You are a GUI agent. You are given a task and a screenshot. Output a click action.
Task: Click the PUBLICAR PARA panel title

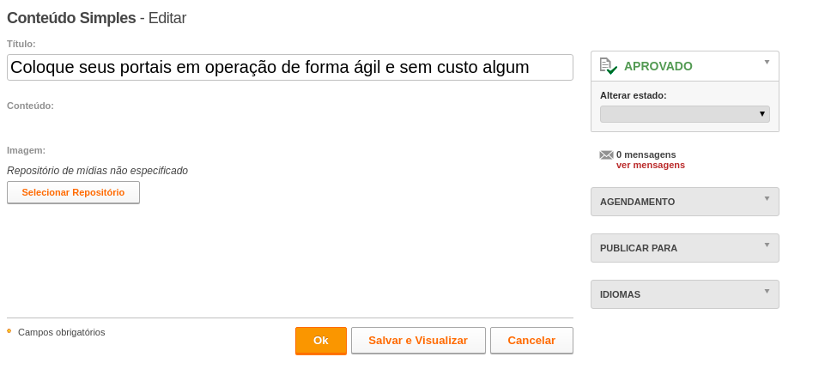click(639, 249)
